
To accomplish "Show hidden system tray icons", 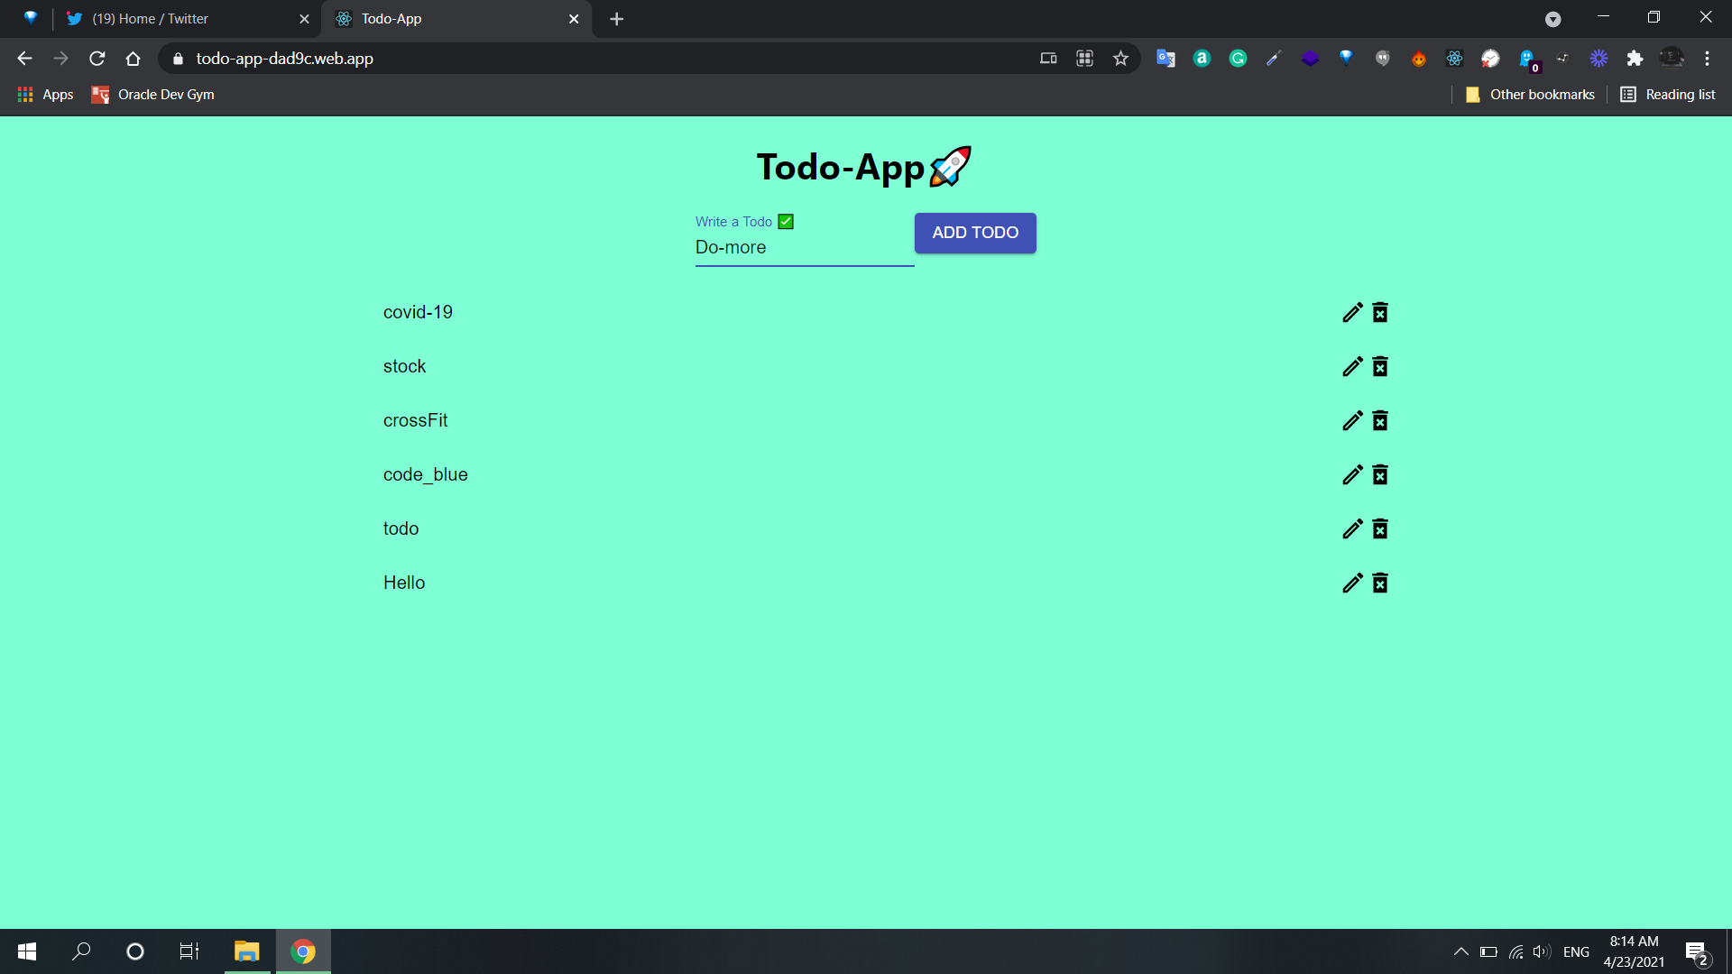I will 1460,951.
